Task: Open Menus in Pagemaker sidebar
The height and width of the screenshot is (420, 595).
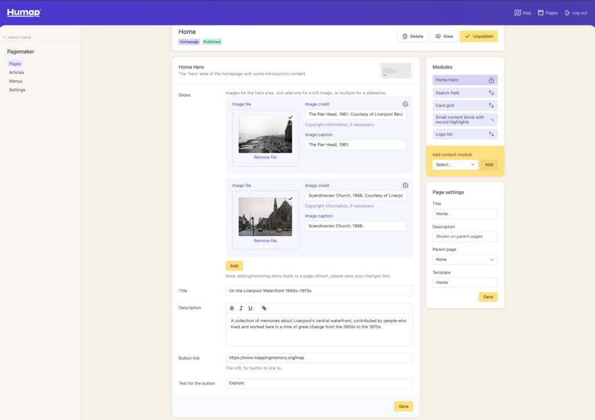Action: 16,81
